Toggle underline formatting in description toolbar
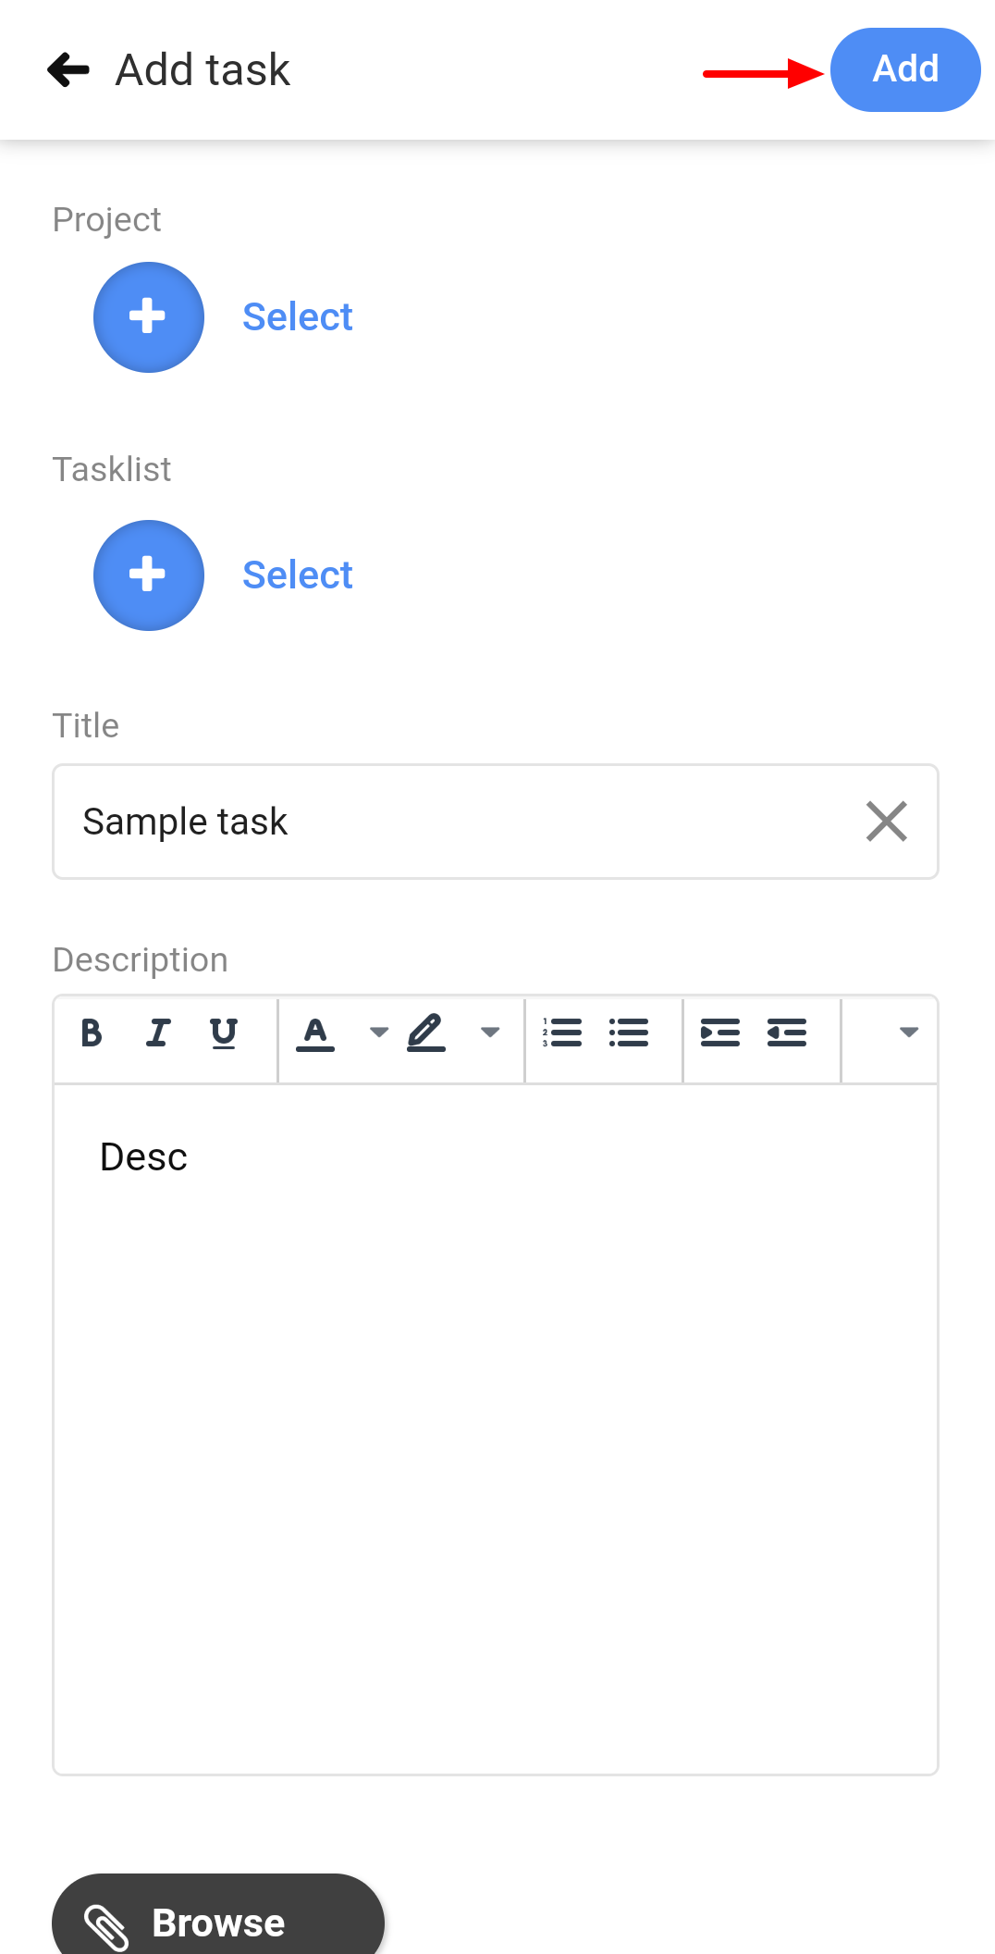This screenshot has height=1954, width=995. (x=224, y=1033)
